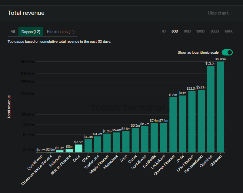This screenshot has height=193, width=243.
Task: Click the LooksRare axis label
Action: pos(158,162)
